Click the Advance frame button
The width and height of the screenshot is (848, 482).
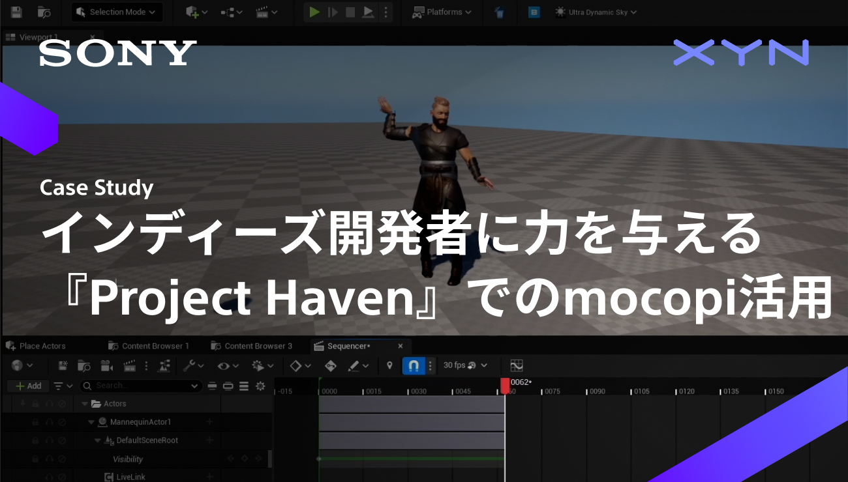point(333,12)
